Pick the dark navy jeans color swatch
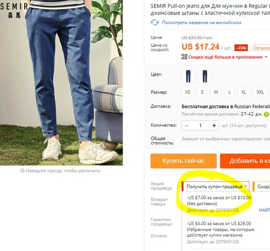 pos(205,76)
